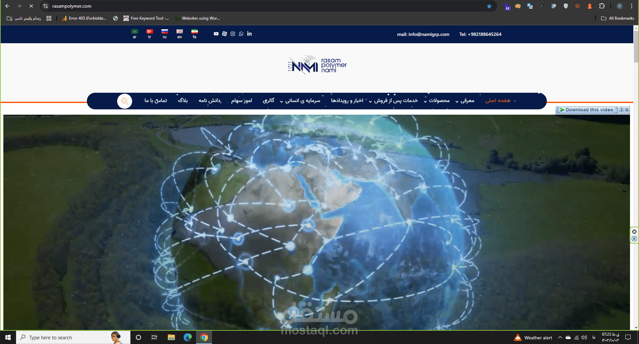The width and height of the screenshot is (639, 344).
Task: Open the Aparat social icon
Action: click(x=224, y=34)
